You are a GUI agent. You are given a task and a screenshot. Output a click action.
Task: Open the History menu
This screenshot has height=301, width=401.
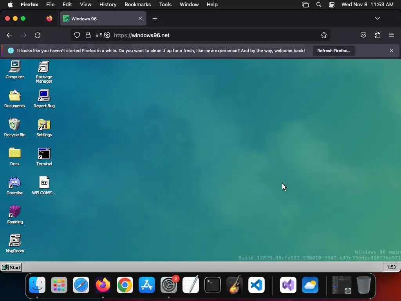[x=108, y=5]
